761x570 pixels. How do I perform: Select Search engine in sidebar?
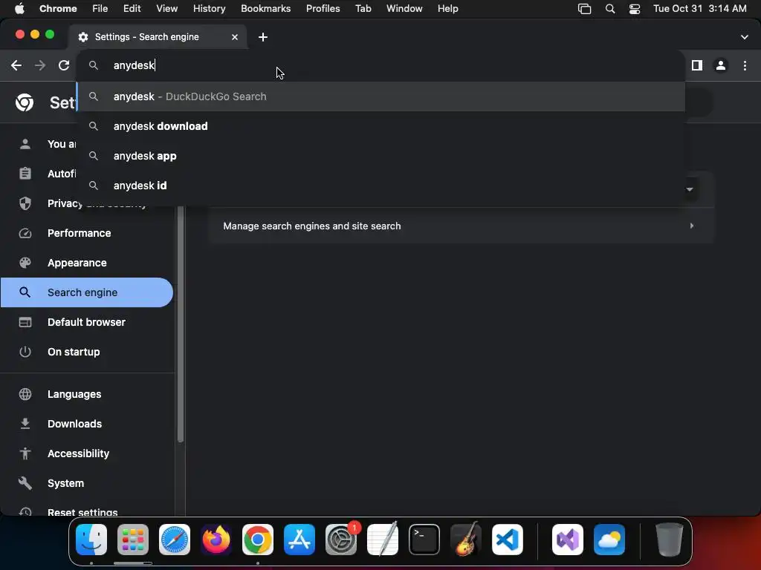[87, 292]
